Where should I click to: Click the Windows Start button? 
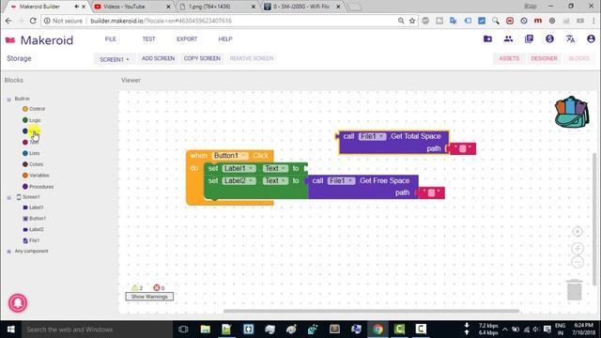10,330
